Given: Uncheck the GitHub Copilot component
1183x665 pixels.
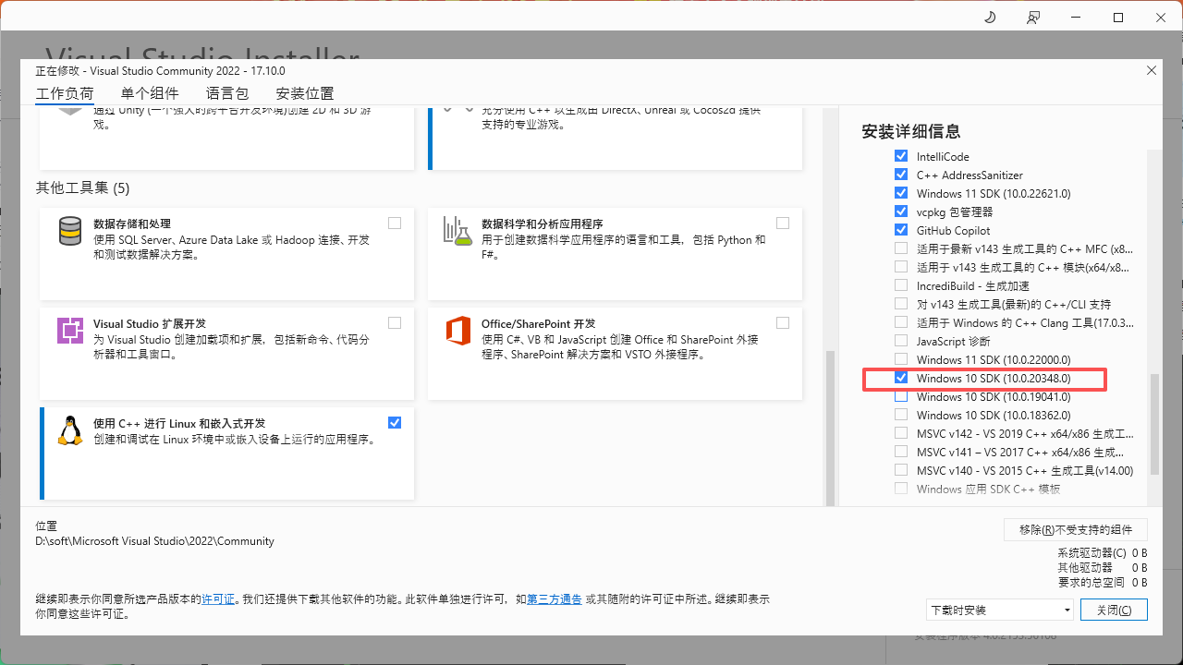Looking at the screenshot, I should (901, 230).
